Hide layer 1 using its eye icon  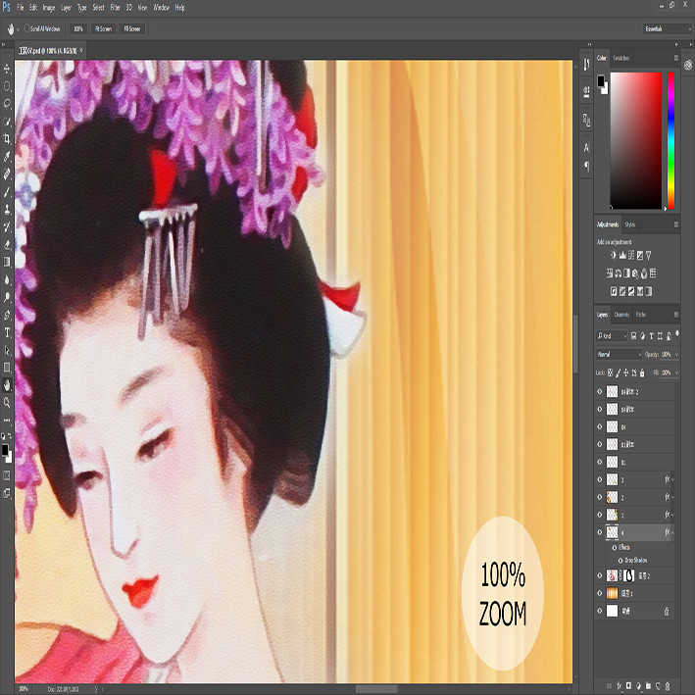click(600, 515)
